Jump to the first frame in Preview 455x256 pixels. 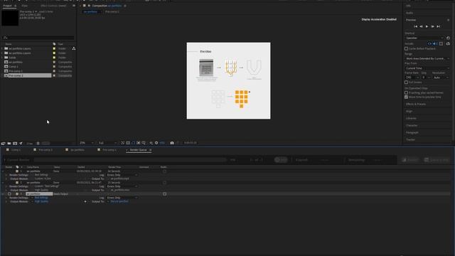pos(415,26)
